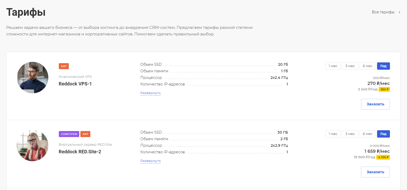The image size is (407, 190).
Task: Open the "Все тарифы" link
Action: point(383,12)
